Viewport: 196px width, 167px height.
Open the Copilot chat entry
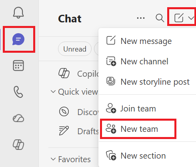pyautogui.click(x=79, y=74)
